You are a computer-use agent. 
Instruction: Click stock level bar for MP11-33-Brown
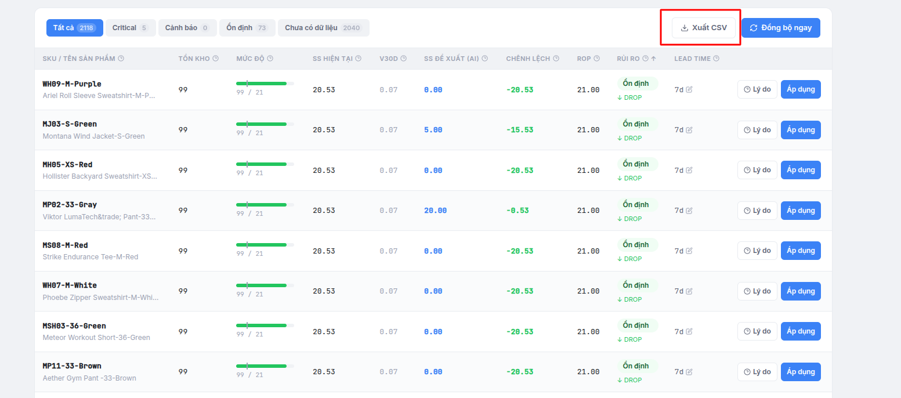click(265, 366)
